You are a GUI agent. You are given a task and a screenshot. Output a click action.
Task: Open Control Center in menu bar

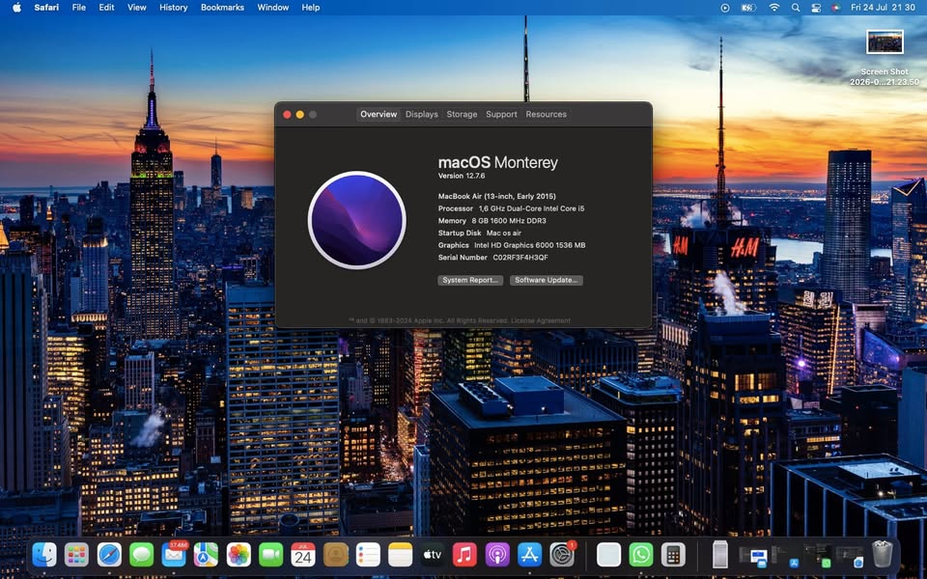click(816, 8)
